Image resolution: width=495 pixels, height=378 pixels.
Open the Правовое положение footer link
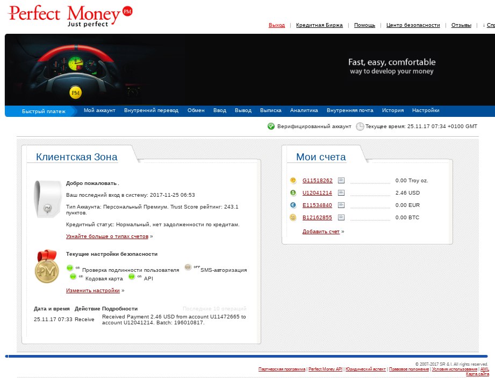409,369
